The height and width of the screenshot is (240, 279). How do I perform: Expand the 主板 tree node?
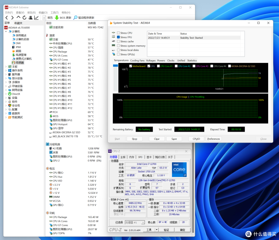(6, 67)
